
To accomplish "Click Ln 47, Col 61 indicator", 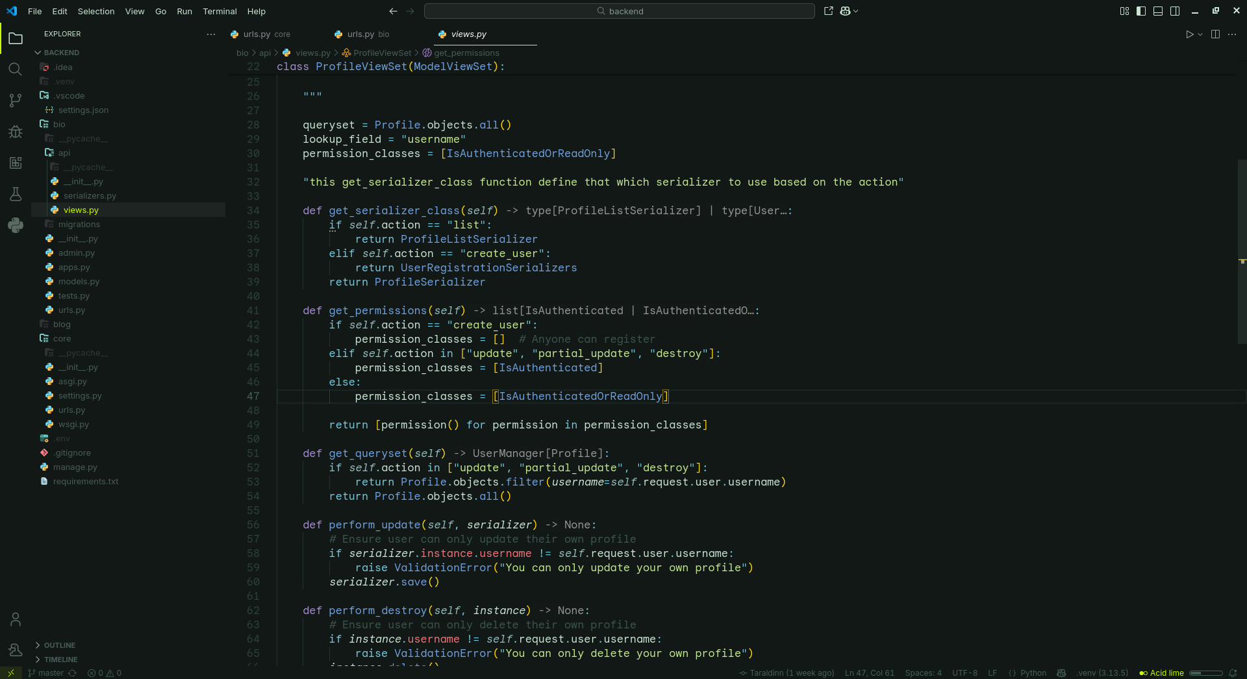I will coord(869,673).
